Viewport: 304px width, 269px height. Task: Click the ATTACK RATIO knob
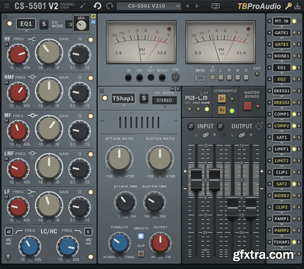[x=119, y=159]
